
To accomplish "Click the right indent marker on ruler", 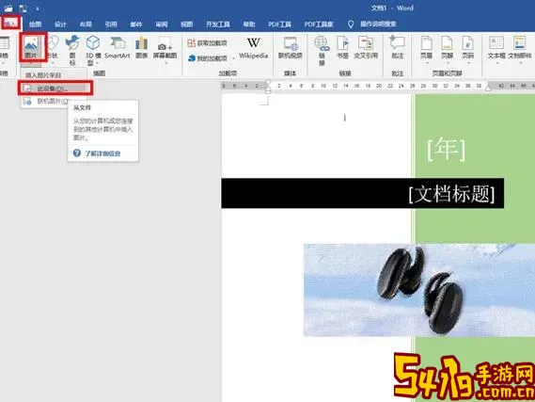I will [488, 88].
